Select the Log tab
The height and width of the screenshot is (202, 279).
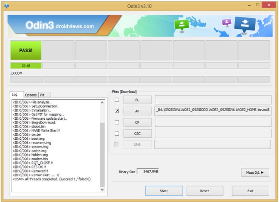(15, 95)
